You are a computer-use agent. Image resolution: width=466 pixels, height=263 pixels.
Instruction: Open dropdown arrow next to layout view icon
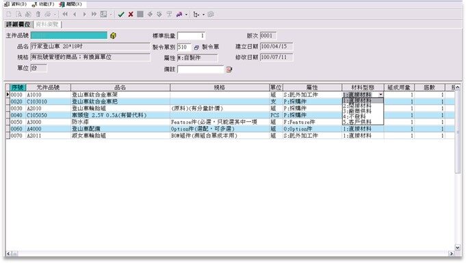pyautogui.click(x=111, y=14)
